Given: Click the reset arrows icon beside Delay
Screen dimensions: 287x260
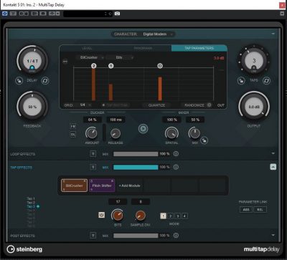Looking at the screenshot, I should 44,81.
